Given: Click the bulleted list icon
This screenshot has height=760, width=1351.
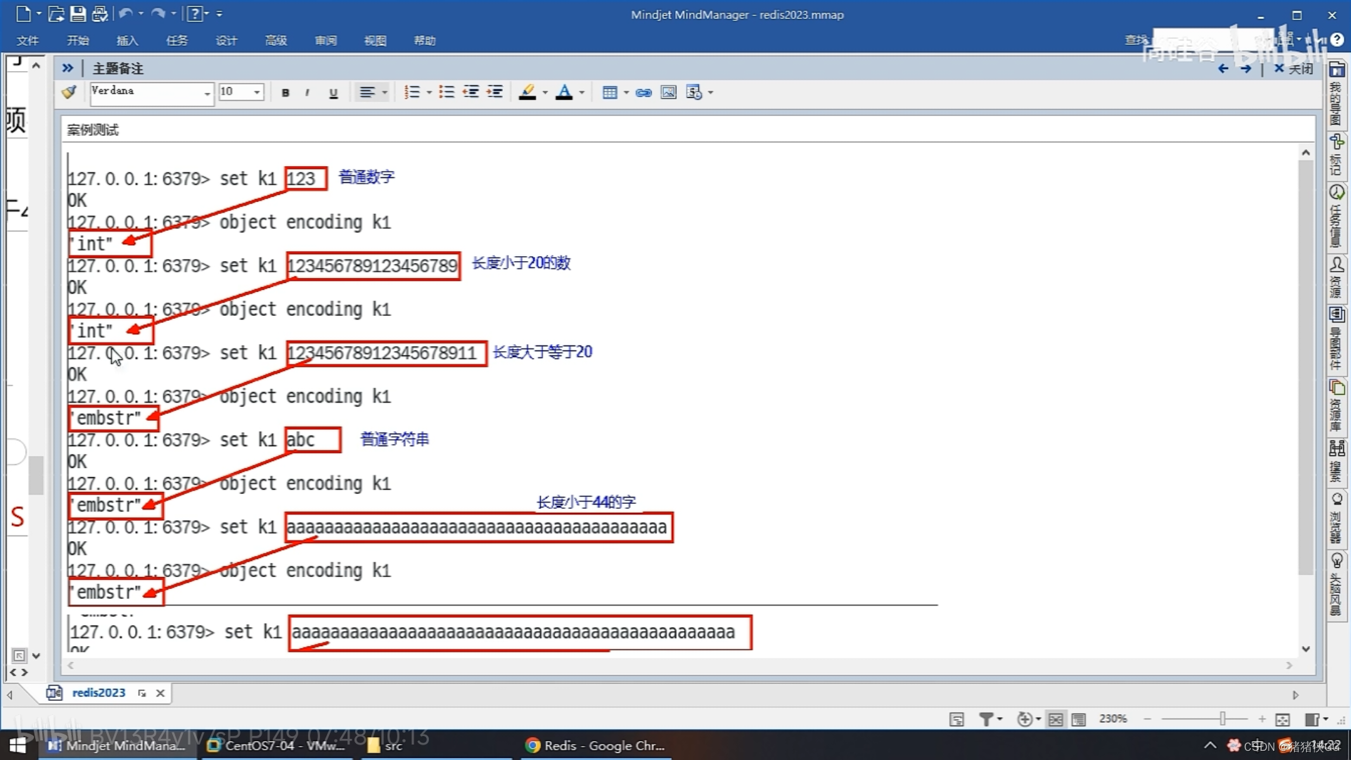Looking at the screenshot, I should pos(446,92).
